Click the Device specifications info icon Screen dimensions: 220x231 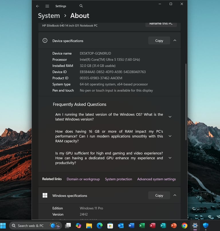coord(45,40)
